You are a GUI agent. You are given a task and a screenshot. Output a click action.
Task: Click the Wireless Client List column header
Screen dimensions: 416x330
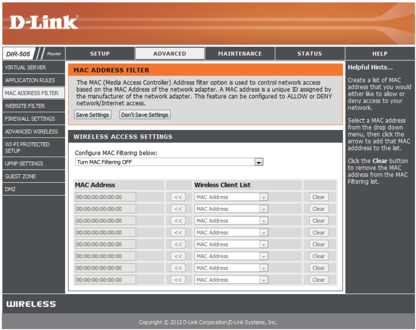(223, 185)
